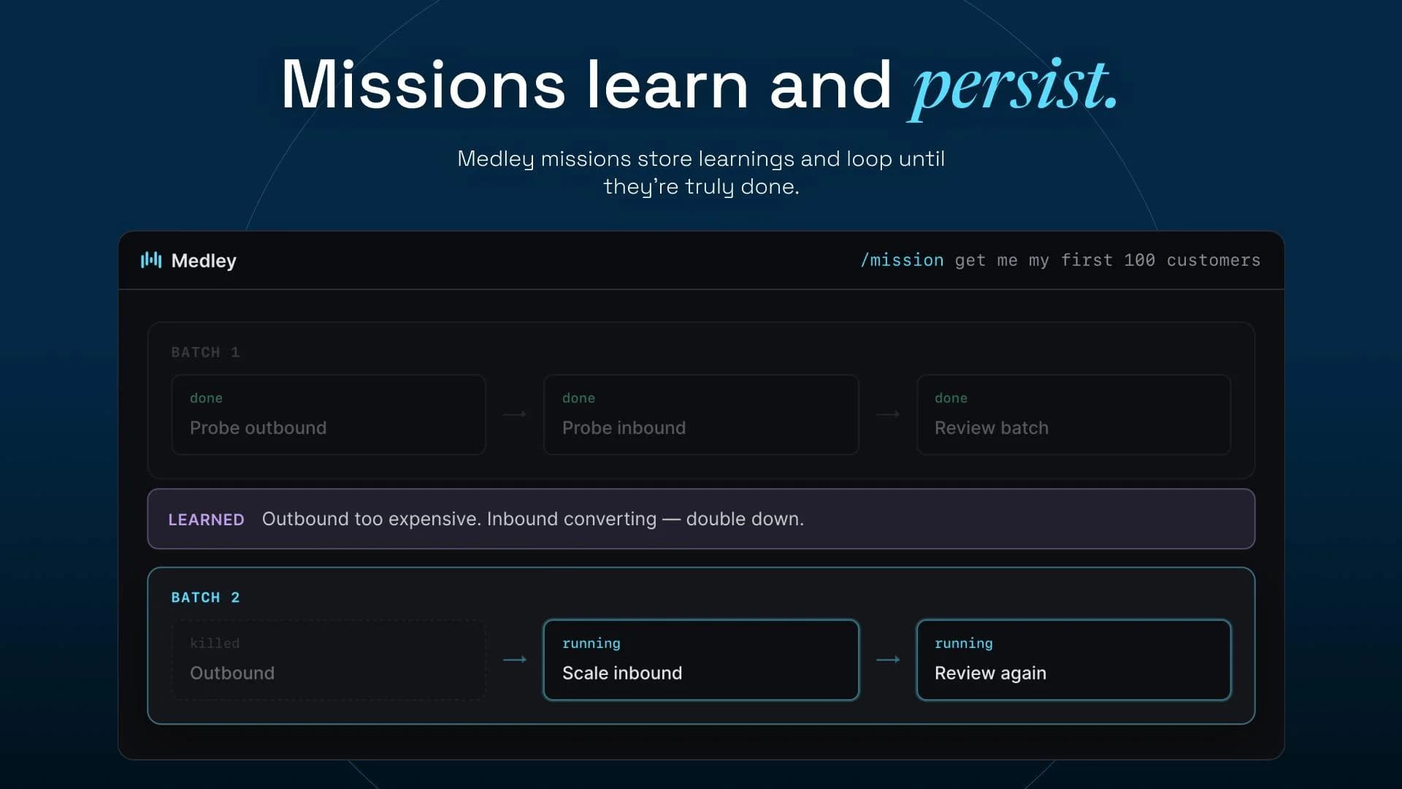Open the Probe outbound task card
The height and width of the screenshot is (789, 1402).
(x=329, y=415)
